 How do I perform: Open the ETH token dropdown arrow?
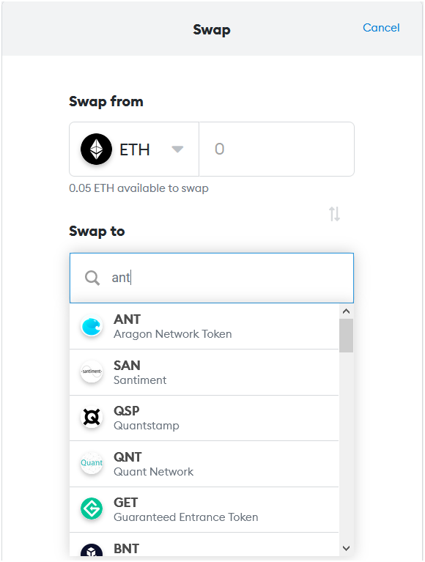pos(177,149)
